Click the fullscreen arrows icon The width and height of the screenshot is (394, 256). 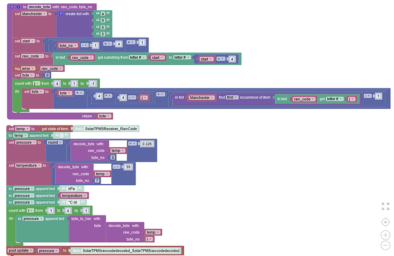pos(385,206)
